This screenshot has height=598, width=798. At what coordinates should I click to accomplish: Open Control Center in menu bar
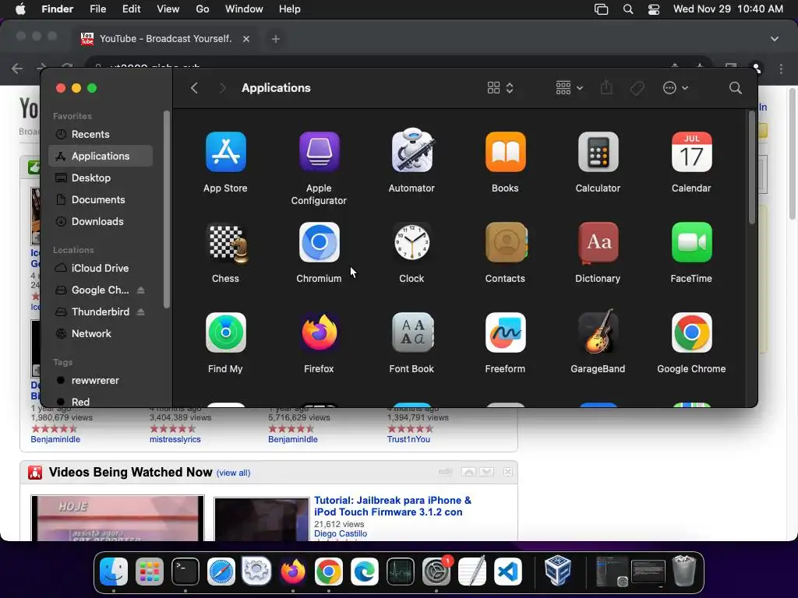(x=654, y=9)
